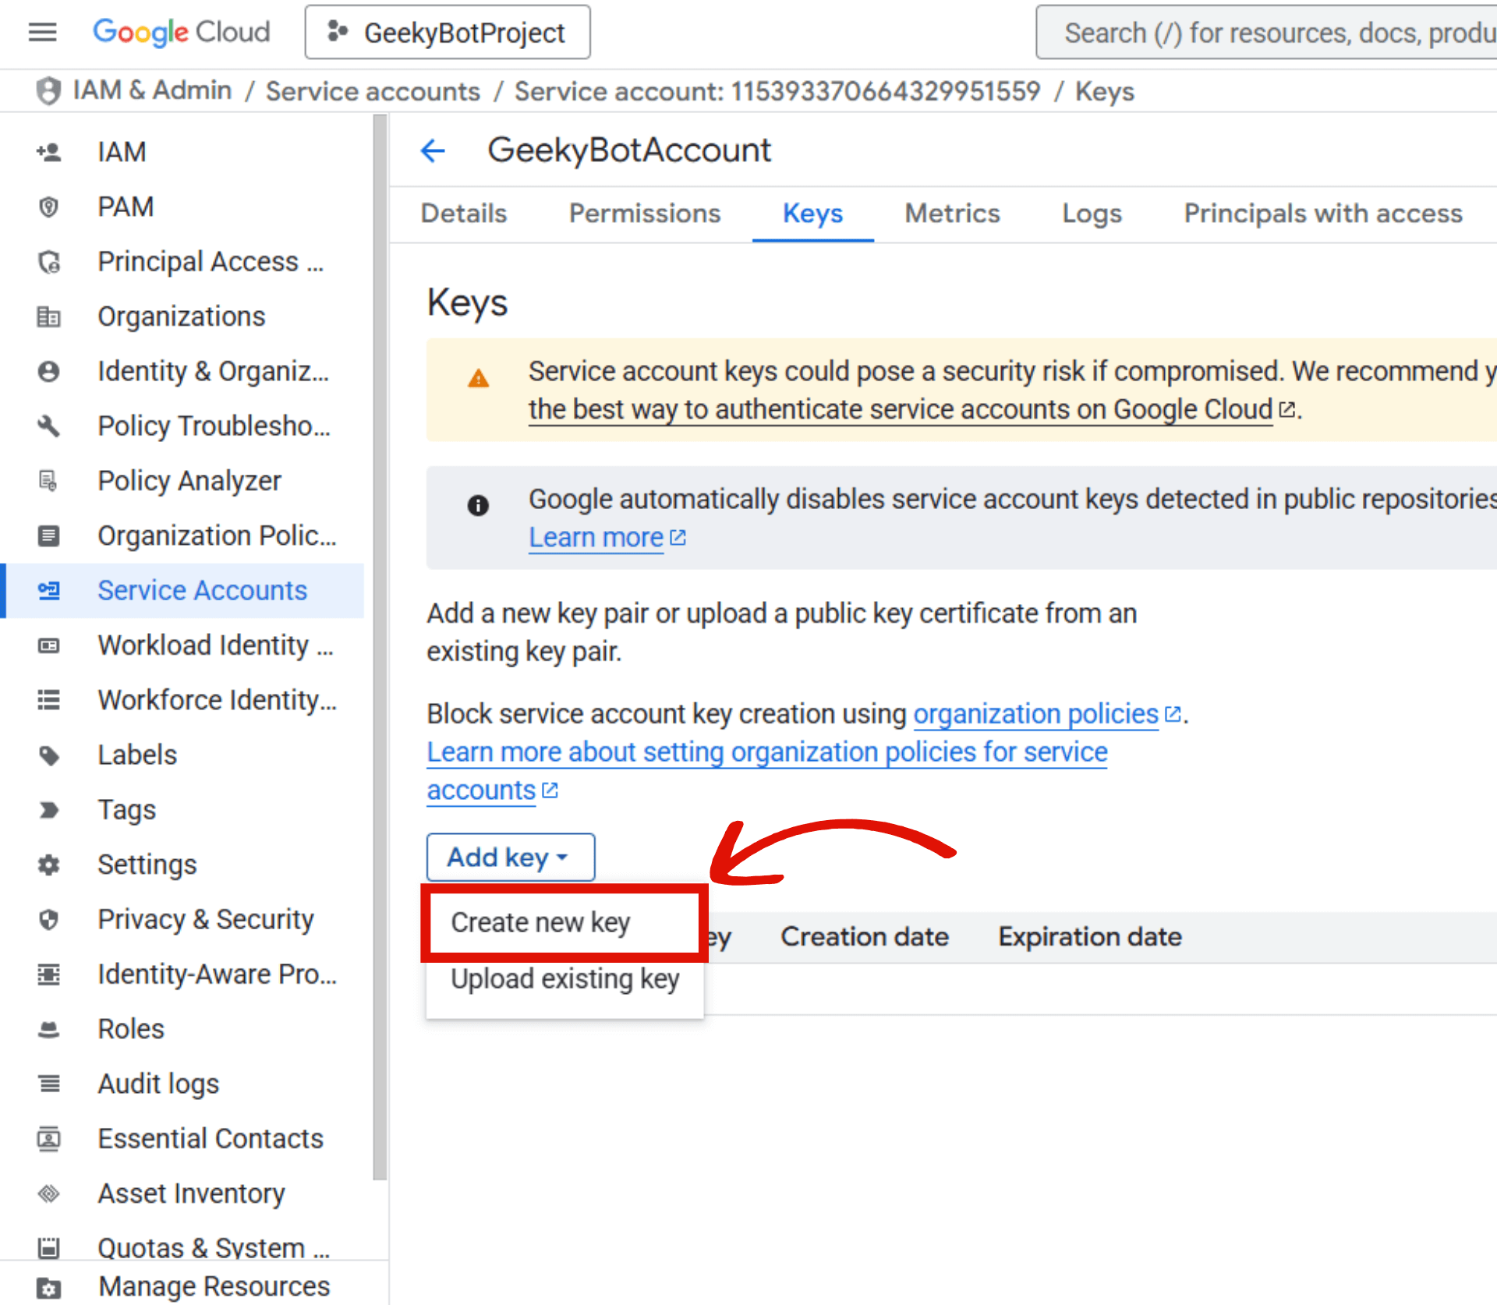Switch to the Permissions tab

click(x=645, y=213)
